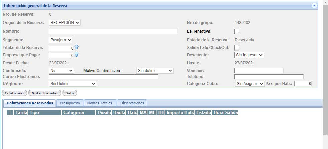Switch to the Presupuesto tab

point(70,103)
